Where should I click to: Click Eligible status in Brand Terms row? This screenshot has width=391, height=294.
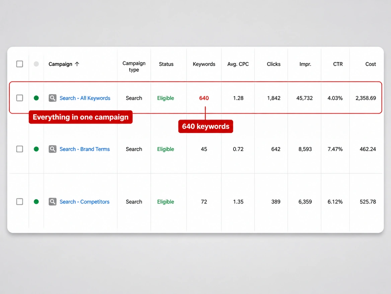click(166, 149)
